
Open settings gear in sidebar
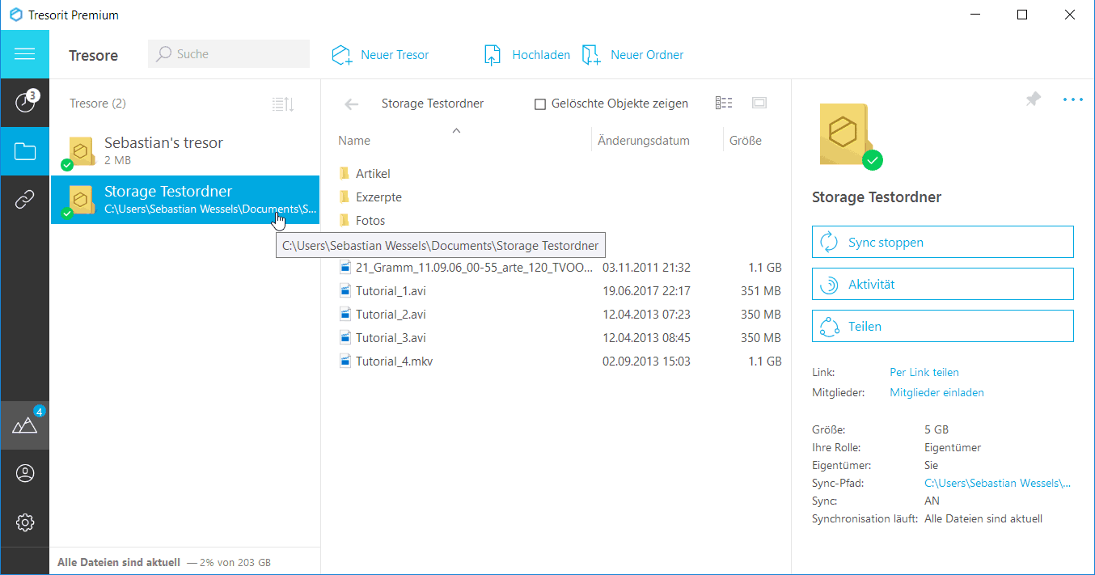tap(24, 522)
